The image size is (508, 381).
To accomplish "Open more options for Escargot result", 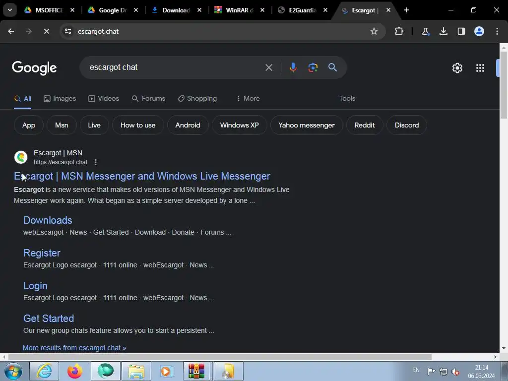I will 96,162.
